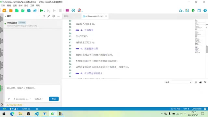Close the online-search.md tab
The height and width of the screenshot is (117, 208).
point(106,16)
